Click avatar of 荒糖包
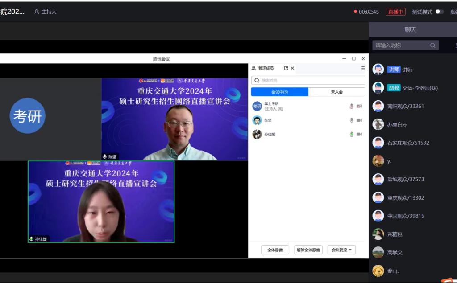This screenshot has width=457, height=283. [378, 234]
